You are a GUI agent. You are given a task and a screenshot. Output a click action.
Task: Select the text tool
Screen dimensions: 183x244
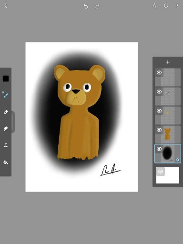(x=6, y=145)
